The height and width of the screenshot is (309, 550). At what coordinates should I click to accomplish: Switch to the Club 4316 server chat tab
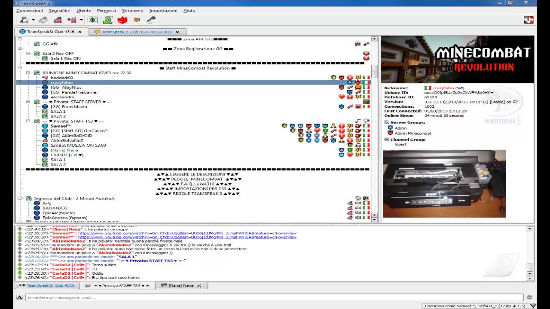point(46,285)
